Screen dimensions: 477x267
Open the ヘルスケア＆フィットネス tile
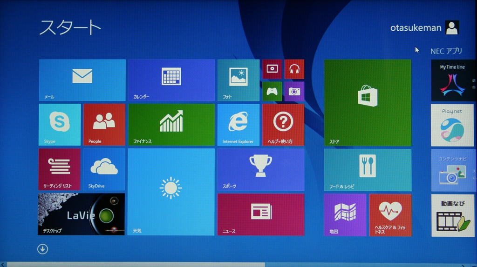(390, 215)
